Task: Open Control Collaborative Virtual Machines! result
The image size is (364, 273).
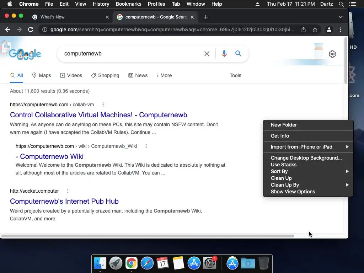Action: coord(98,115)
